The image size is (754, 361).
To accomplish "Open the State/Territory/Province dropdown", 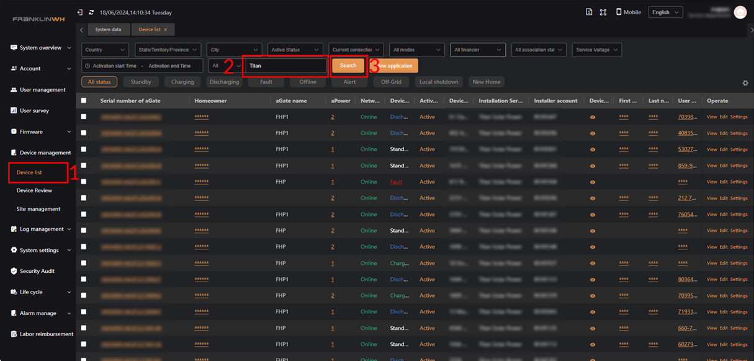I will click(x=168, y=50).
